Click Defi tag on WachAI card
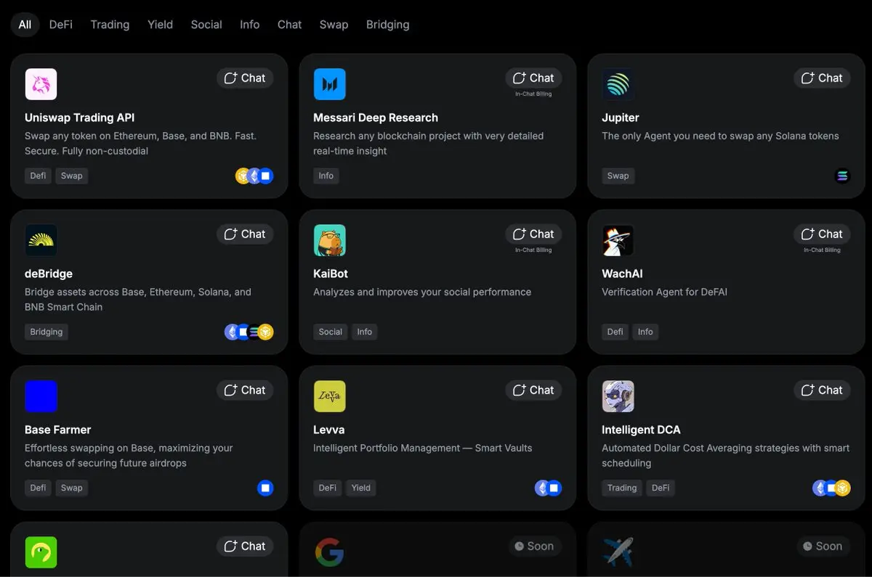This screenshot has width=872, height=577. pos(615,332)
